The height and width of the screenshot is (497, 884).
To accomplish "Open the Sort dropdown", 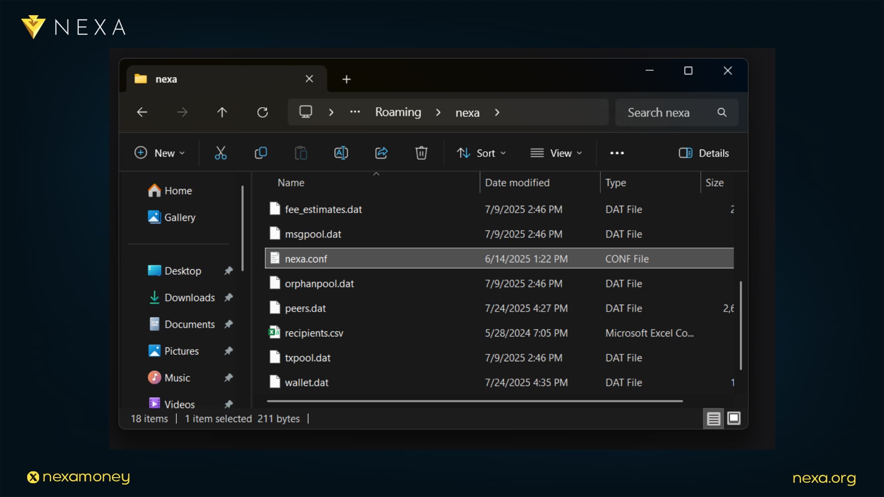I will pos(481,153).
